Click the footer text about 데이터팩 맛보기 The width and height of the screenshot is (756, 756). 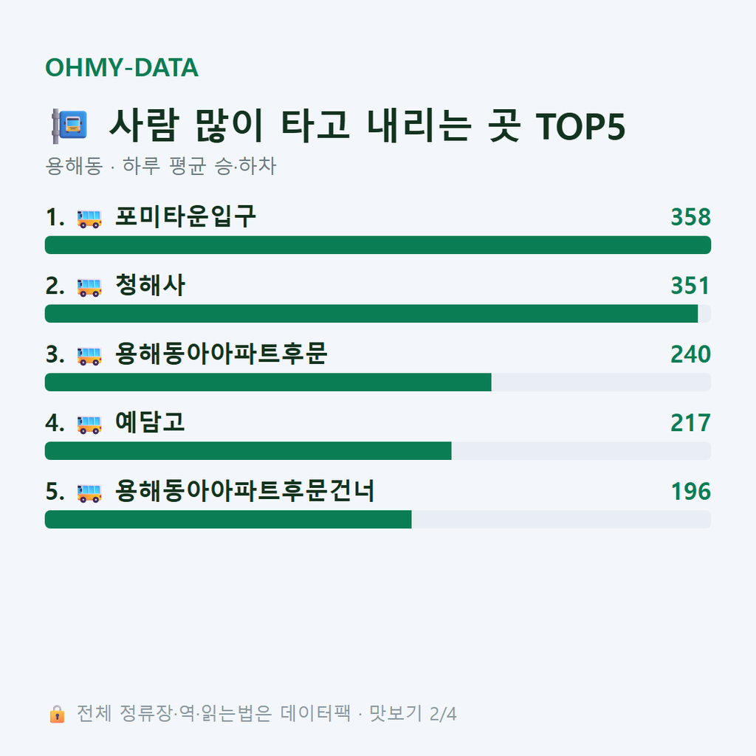coord(267,714)
